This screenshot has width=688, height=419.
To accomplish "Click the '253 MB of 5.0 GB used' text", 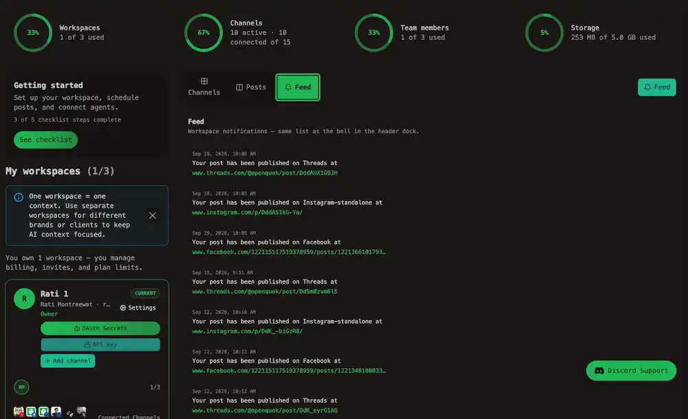I will pyautogui.click(x=613, y=38).
